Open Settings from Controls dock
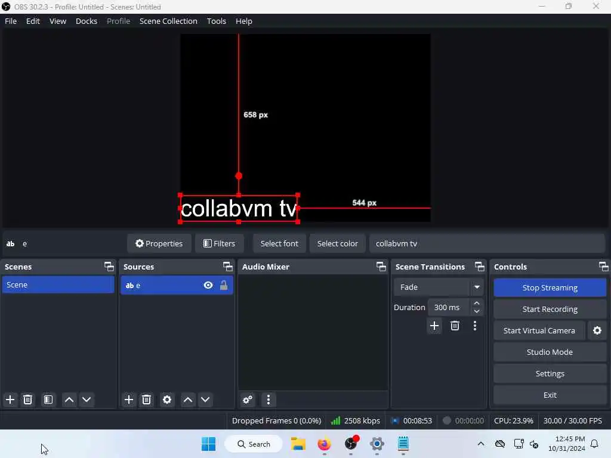The height and width of the screenshot is (458, 611). 550,373
